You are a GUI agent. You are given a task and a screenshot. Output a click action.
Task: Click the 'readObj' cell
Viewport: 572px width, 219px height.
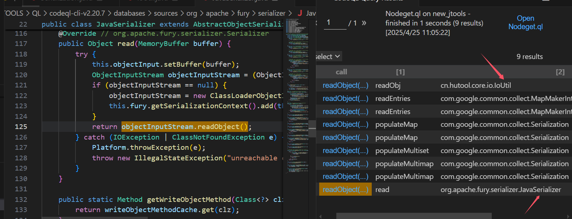(387, 85)
